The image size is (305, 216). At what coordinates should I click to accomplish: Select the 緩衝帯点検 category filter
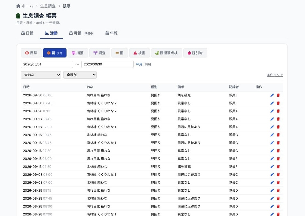point(166,53)
